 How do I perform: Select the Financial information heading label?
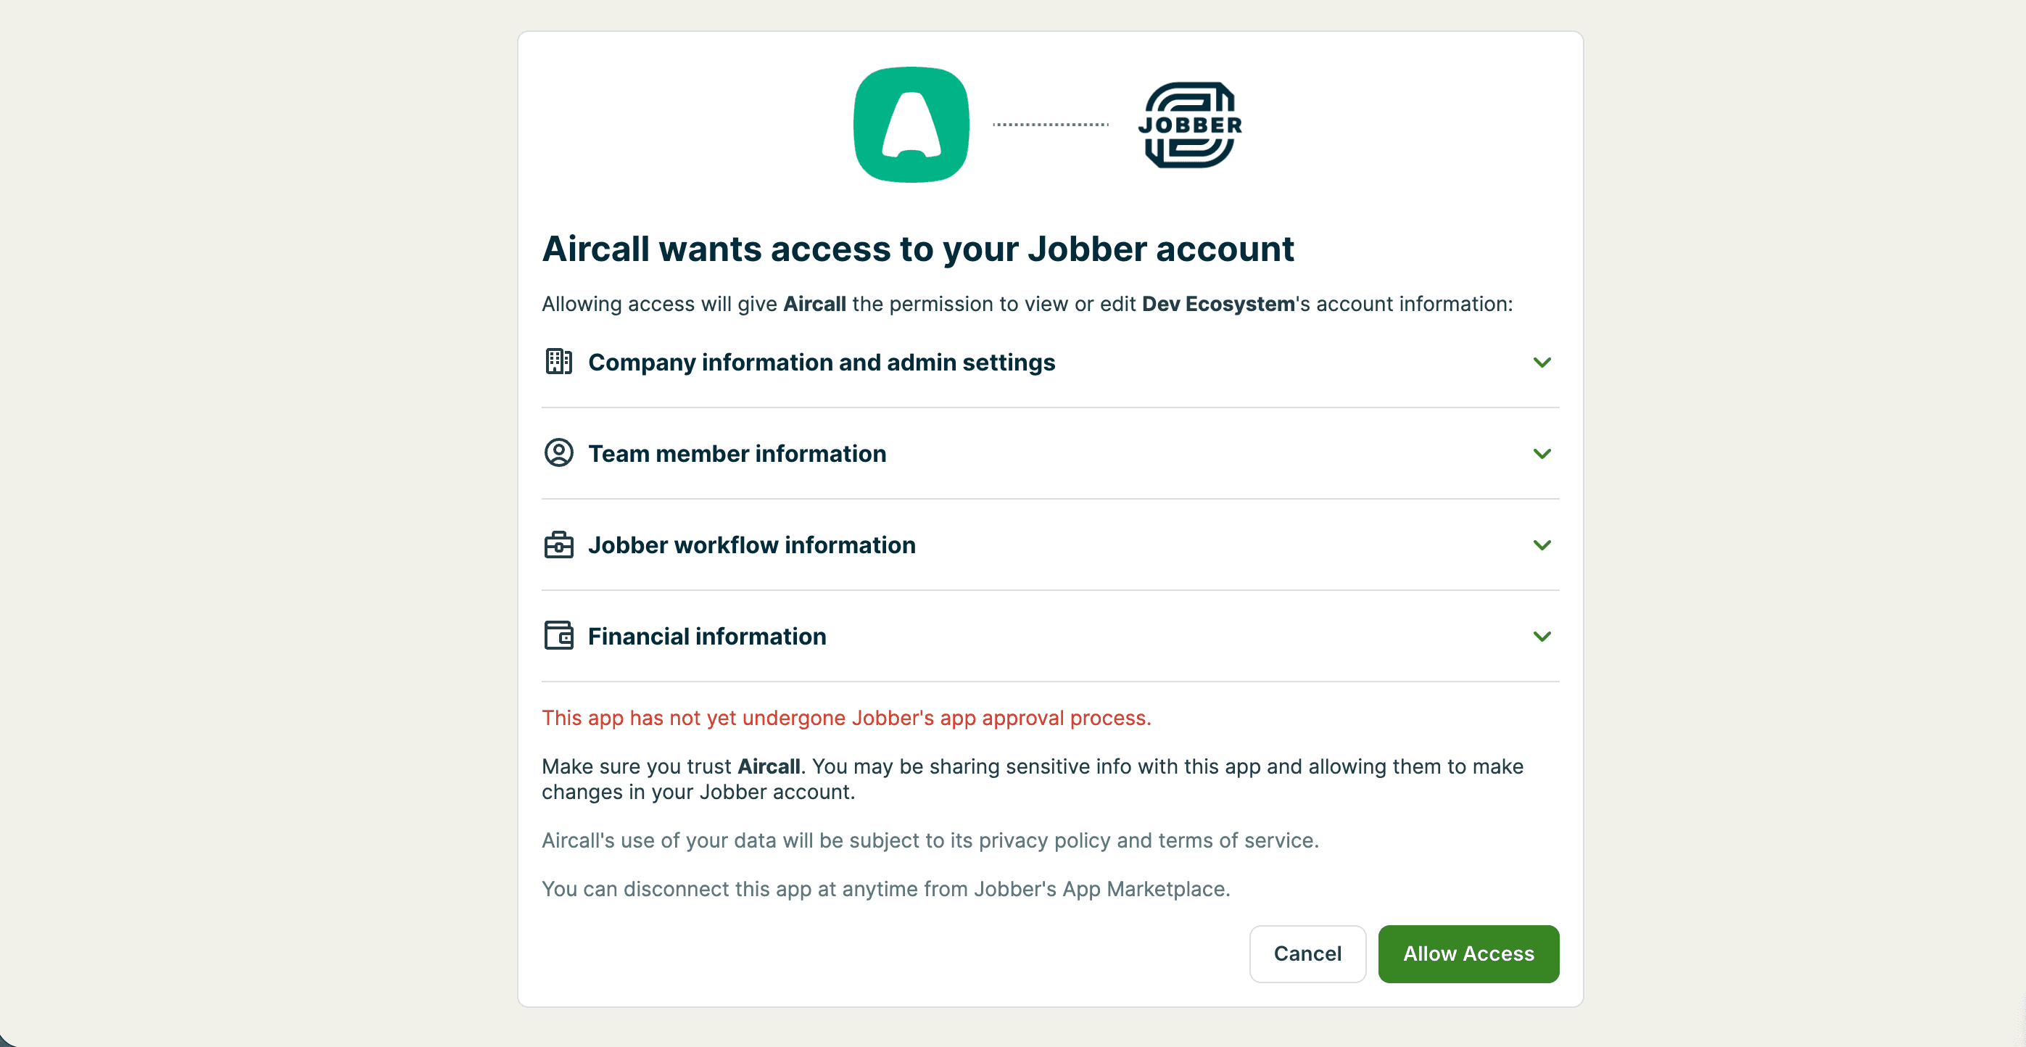[706, 636]
